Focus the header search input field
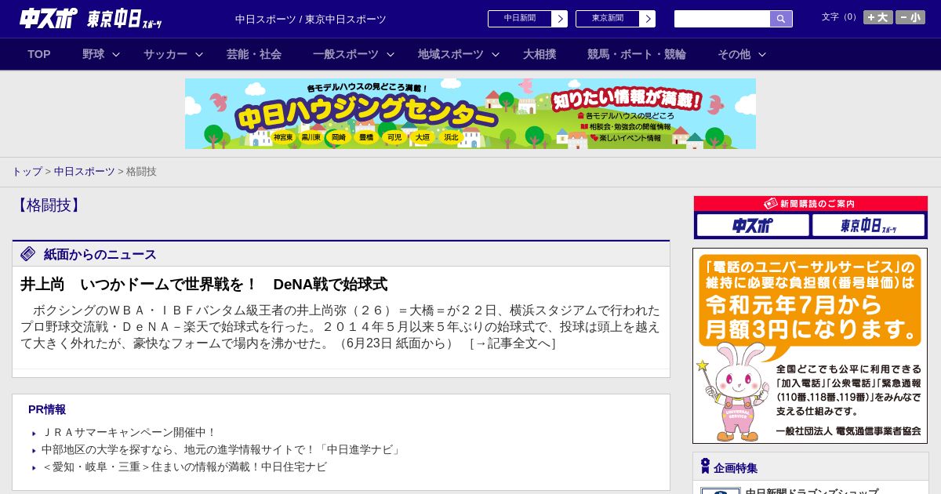Screen dimensions: 941x494 tap(722, 19)
